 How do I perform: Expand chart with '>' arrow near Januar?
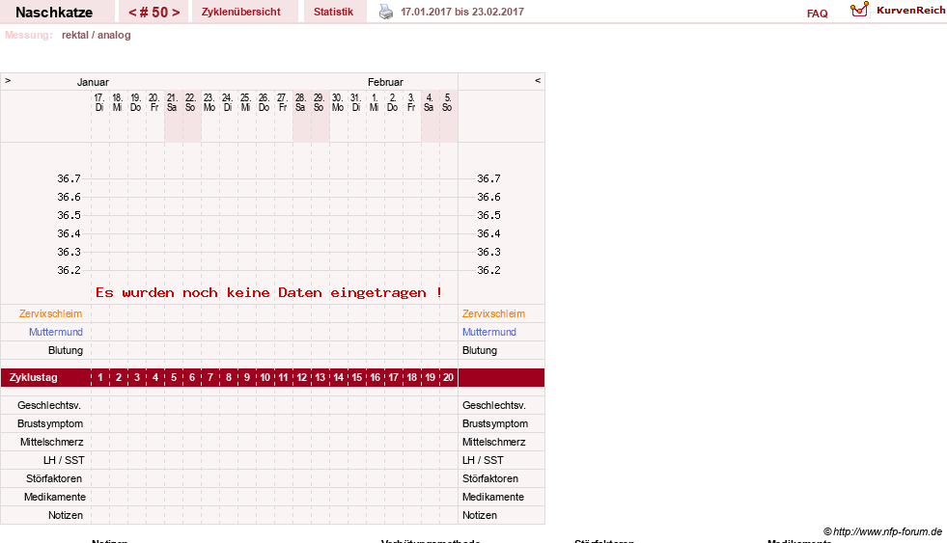[x=8, y=80]
